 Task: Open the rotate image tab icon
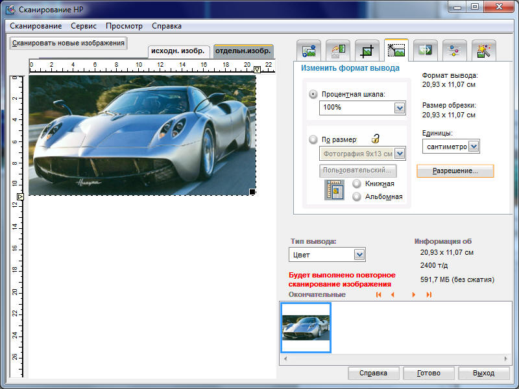337,51
